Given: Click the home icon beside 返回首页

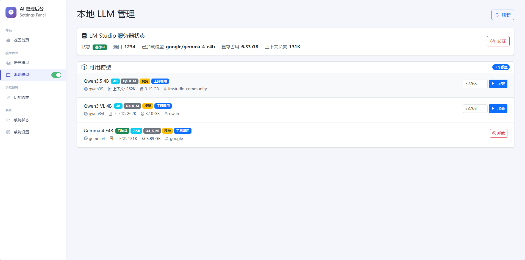Looking at the screenshot, I should click(x=8, y=40).
